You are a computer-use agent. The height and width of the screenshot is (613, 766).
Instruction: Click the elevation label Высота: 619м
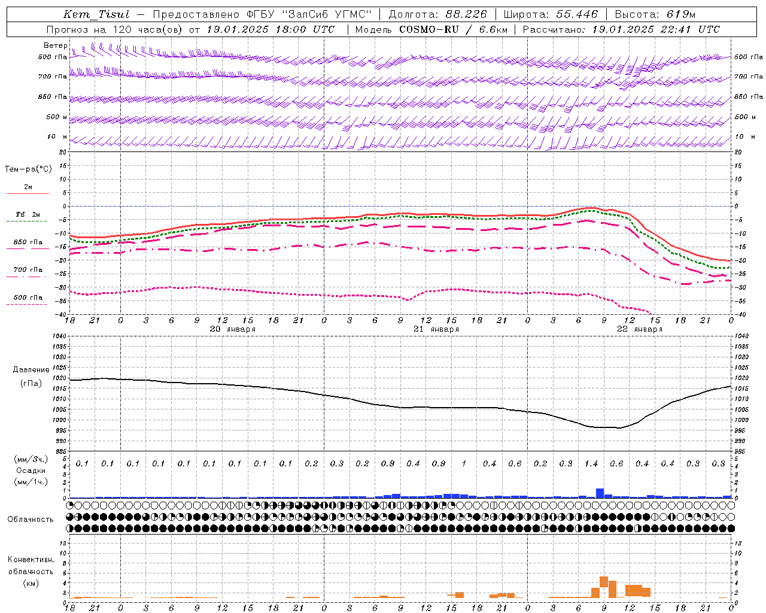pos(655,14)
